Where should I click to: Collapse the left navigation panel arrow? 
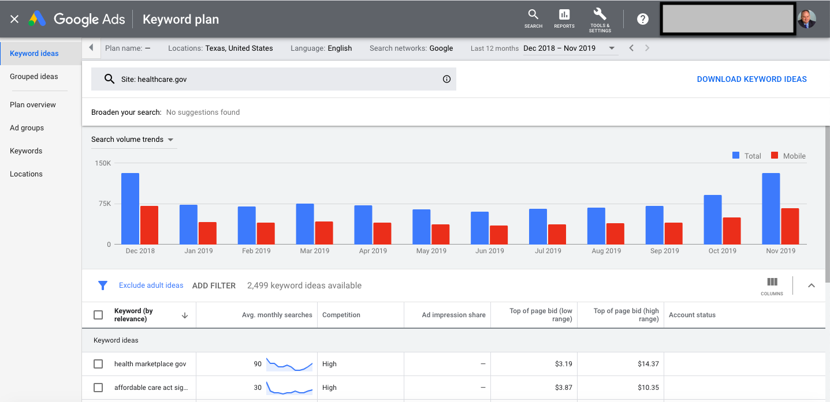coord(91,48)
